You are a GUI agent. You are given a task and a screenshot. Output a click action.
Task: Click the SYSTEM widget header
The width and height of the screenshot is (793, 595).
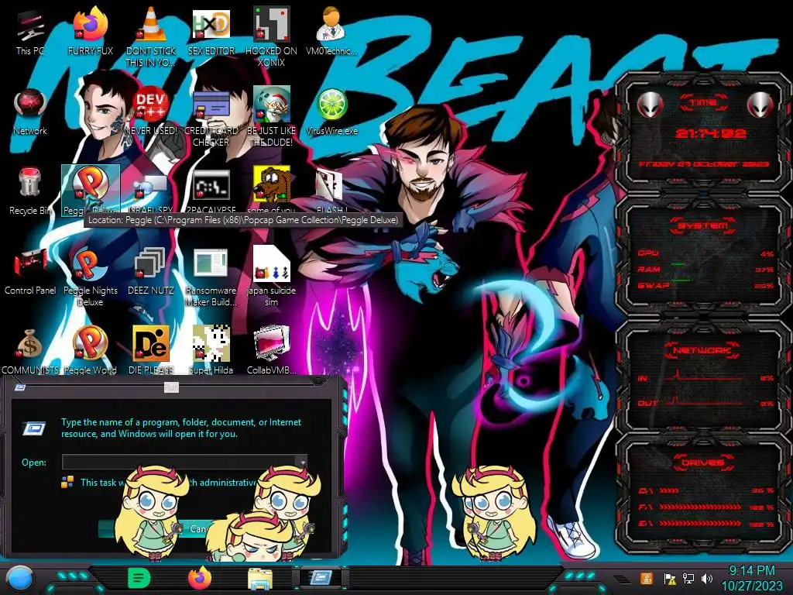coord(703,225)
